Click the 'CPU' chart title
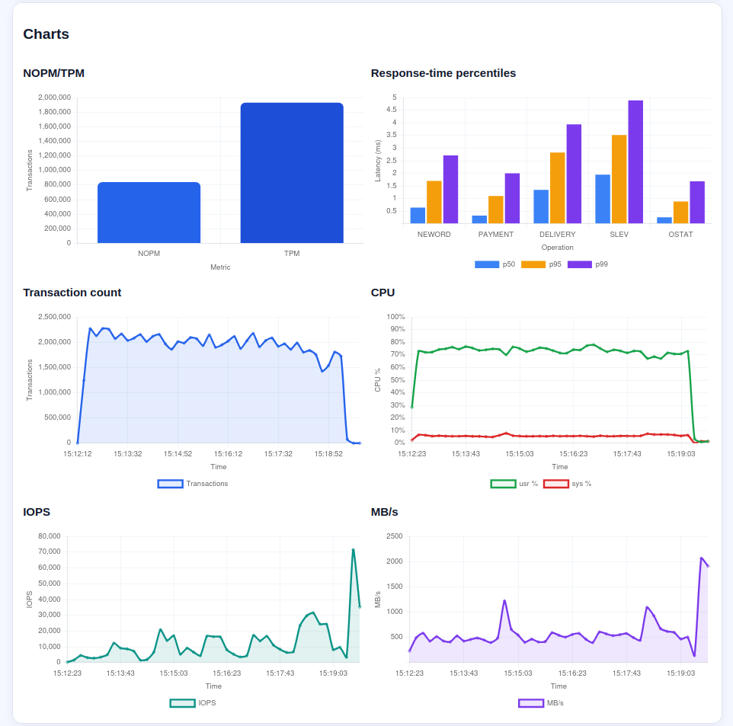Image resolution: width=733 pixels, height=726 pixels. [383, 293]
